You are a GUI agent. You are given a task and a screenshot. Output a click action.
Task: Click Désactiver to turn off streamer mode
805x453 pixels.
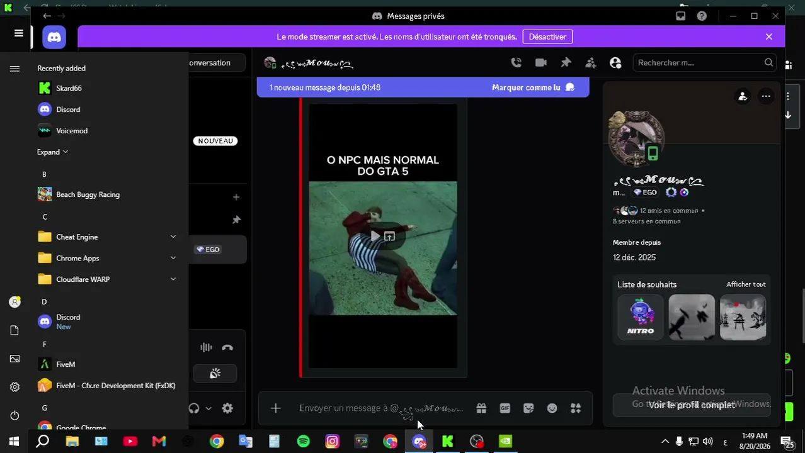[547, 36]
